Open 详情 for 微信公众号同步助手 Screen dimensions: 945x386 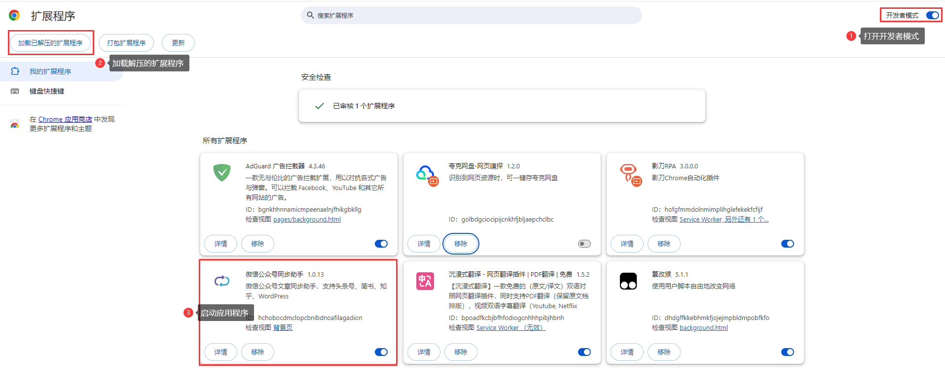tap(221, 352)
